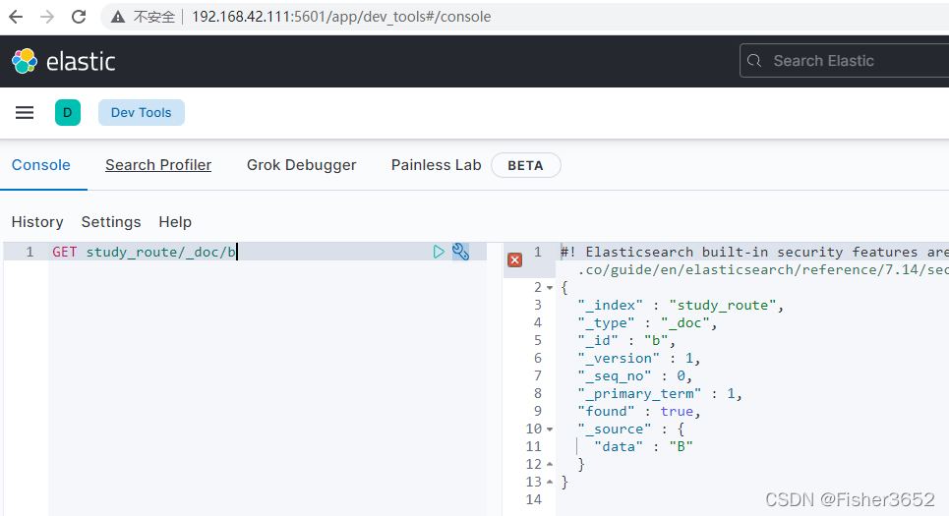The width and height of the screenshot is (949, 516).
Task: Fold the closing arrow at line 12
Action: click(x=550, y=464)
